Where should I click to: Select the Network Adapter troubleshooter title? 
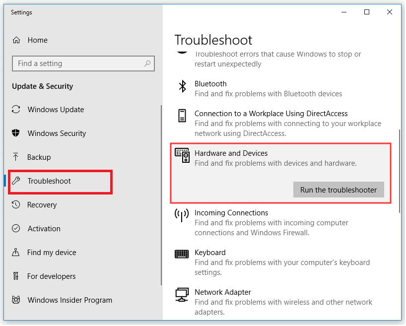223,292
